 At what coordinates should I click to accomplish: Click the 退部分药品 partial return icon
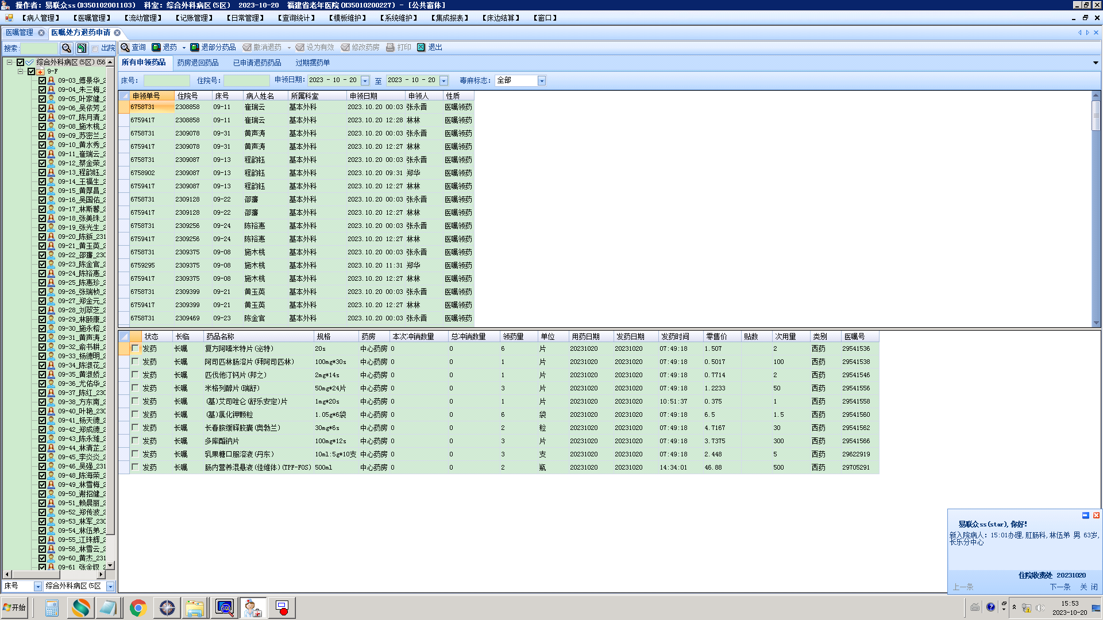click(x=195, y=48)
